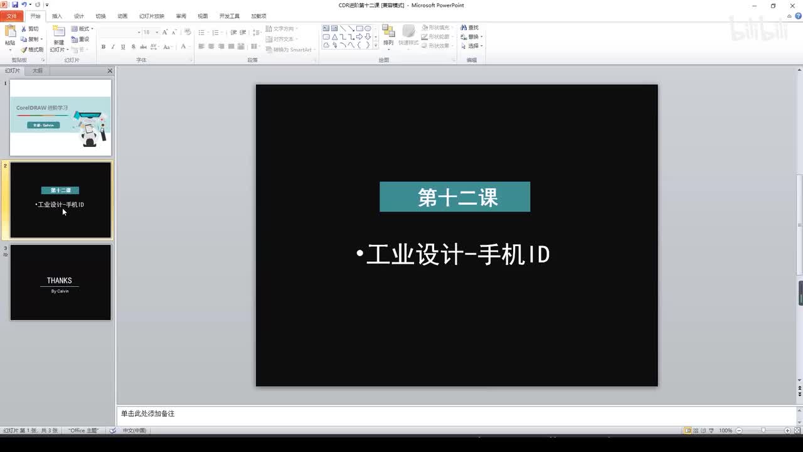
Task: Click the Undo arrow in quick access toolbar
Action: coord(24,5)
